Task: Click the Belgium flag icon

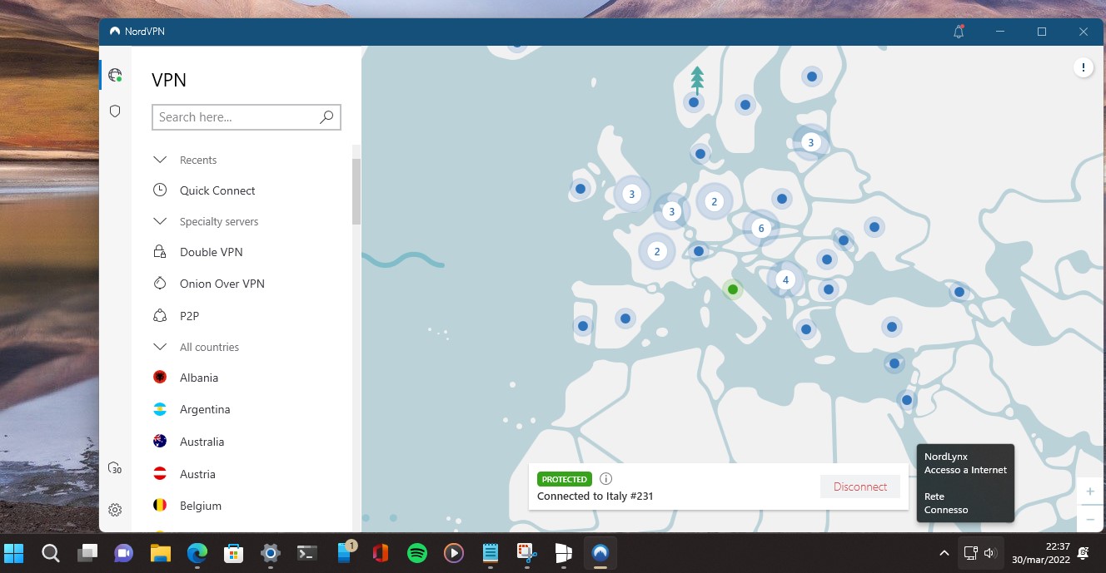Action: click(160, 506)
